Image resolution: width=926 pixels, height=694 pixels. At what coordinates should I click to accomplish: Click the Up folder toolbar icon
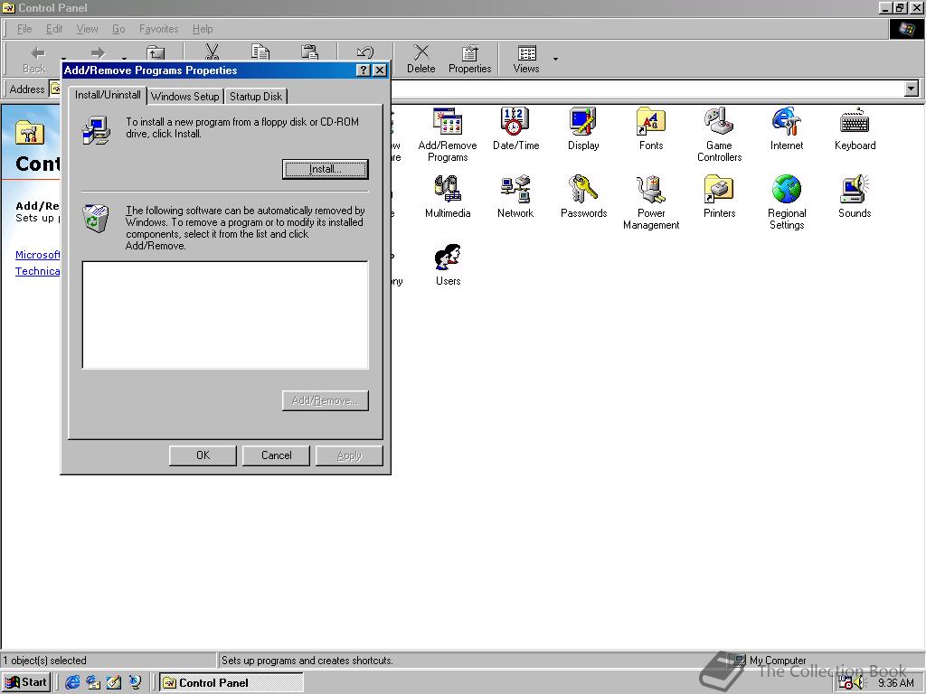pyautogui.click(x=156, y=52)
